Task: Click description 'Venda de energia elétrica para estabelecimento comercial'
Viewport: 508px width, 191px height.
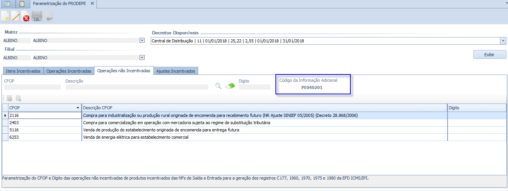Action: (136, 137)
